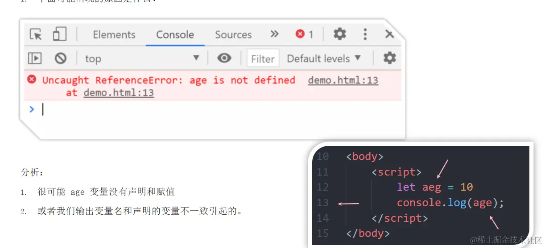Click the closing </script> tag
The image size is (545, 248).
point(400,218)
